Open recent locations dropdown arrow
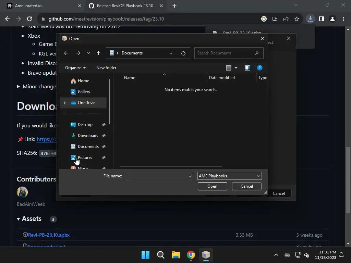 click(88, 53)
